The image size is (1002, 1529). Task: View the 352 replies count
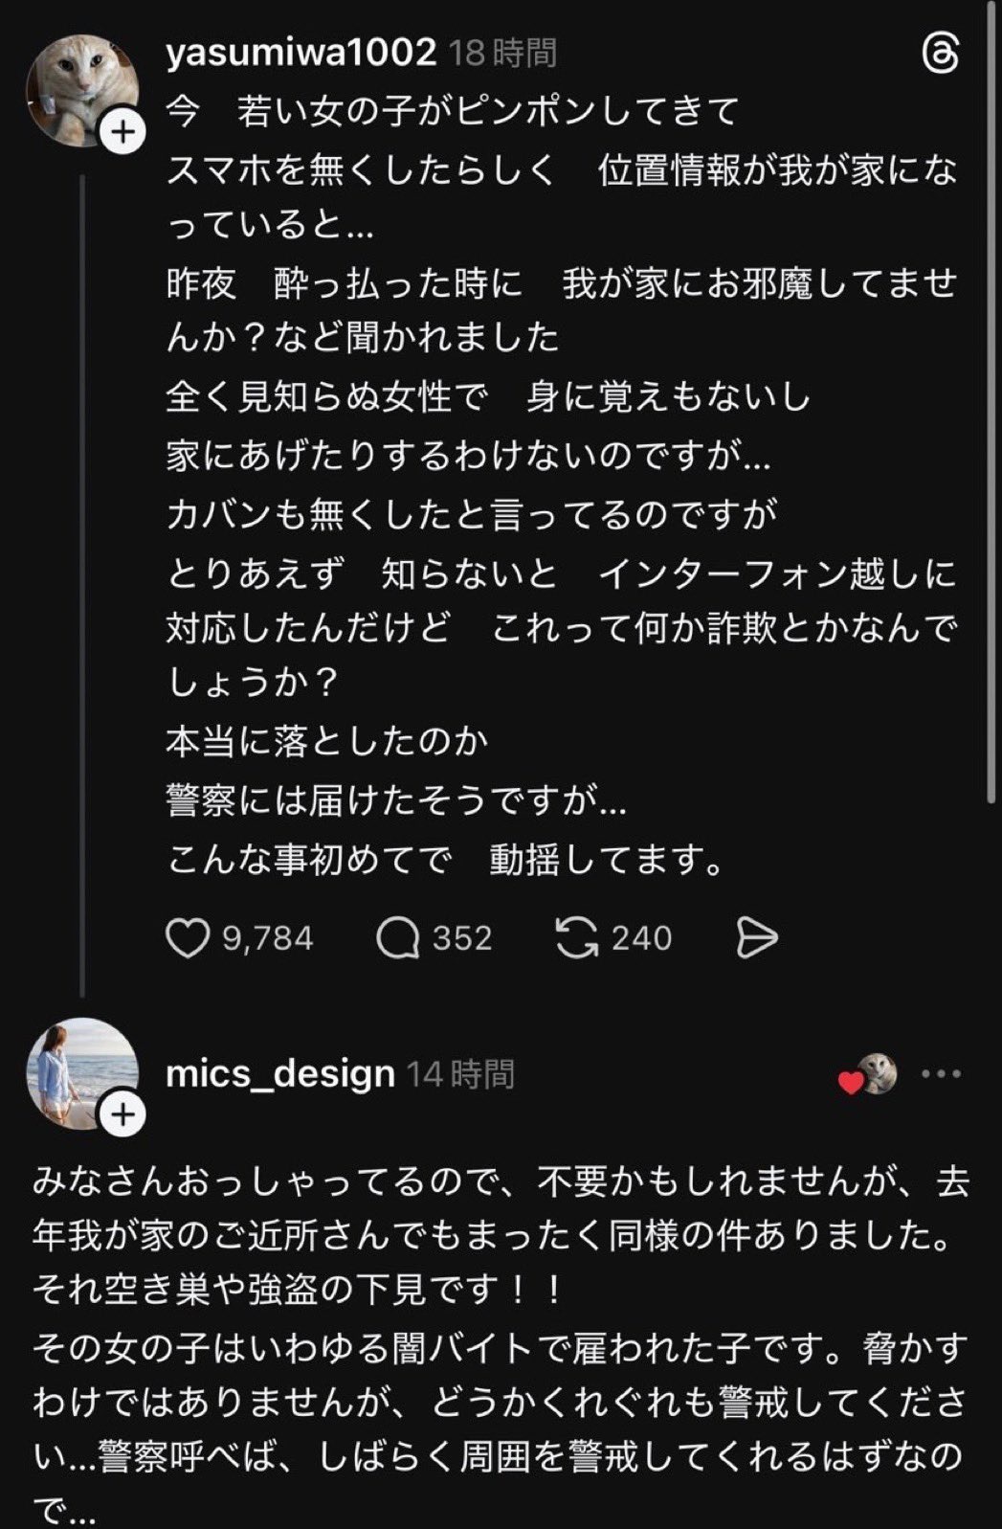461,938
